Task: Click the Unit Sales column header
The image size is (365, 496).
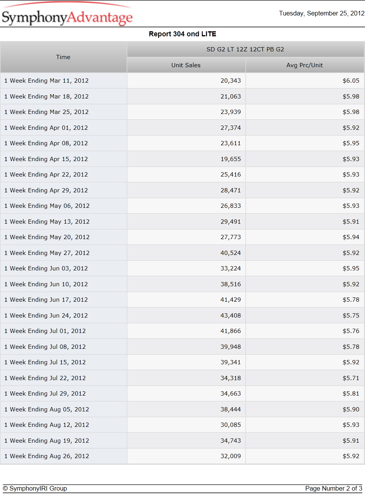Action: coord(186,65)
